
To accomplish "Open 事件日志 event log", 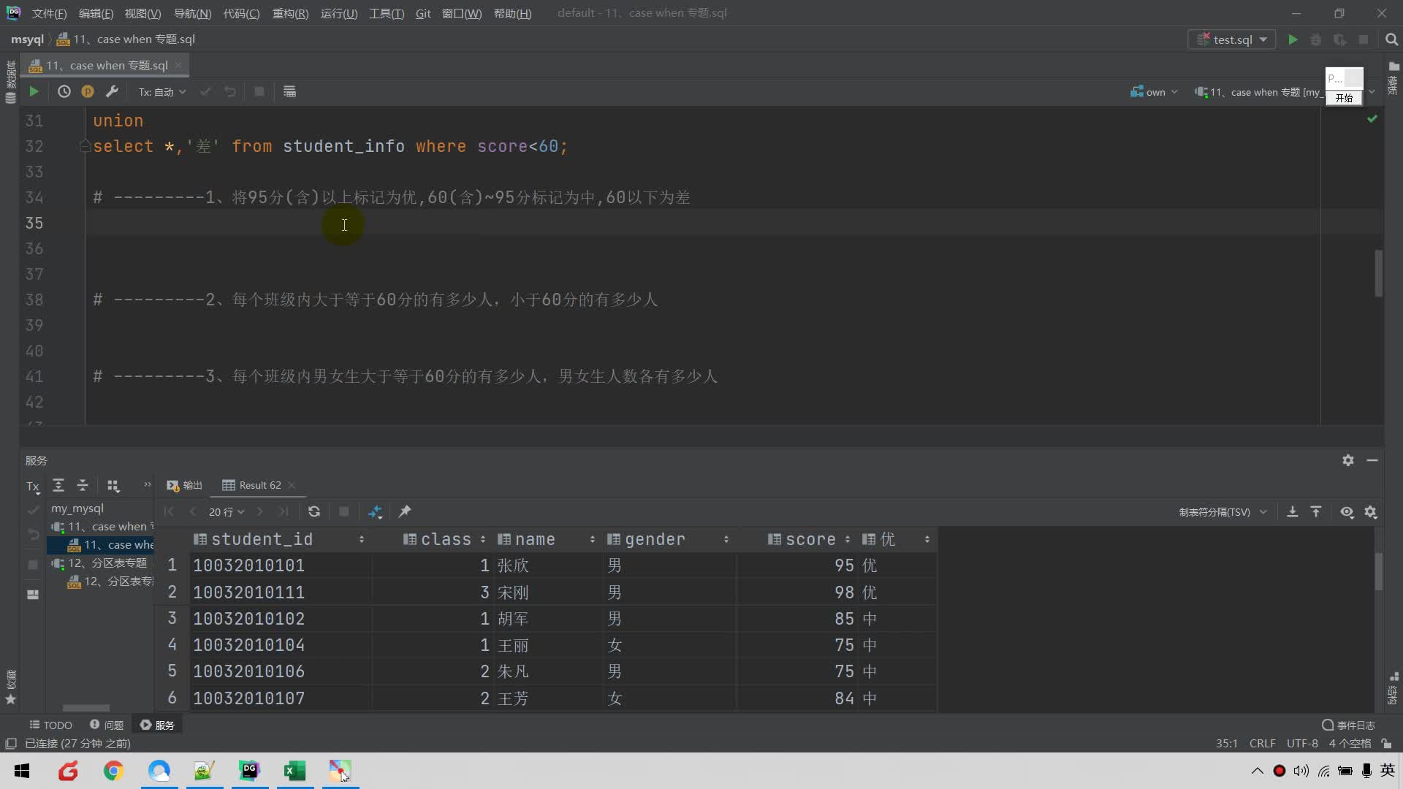I will coord(1348,725).
